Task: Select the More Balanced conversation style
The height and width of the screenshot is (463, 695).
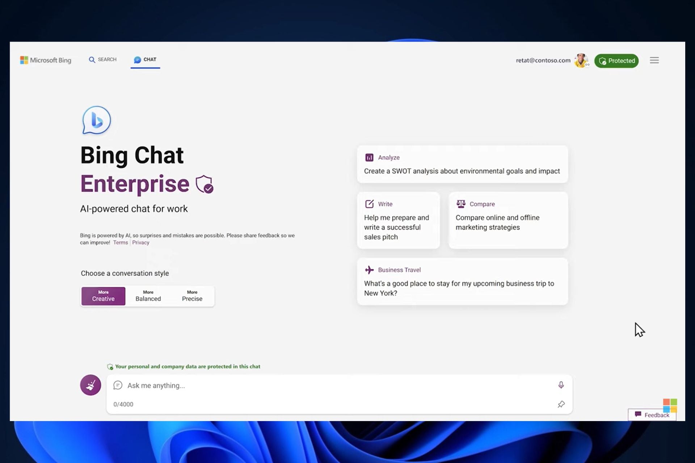Action: pos(148,296)
